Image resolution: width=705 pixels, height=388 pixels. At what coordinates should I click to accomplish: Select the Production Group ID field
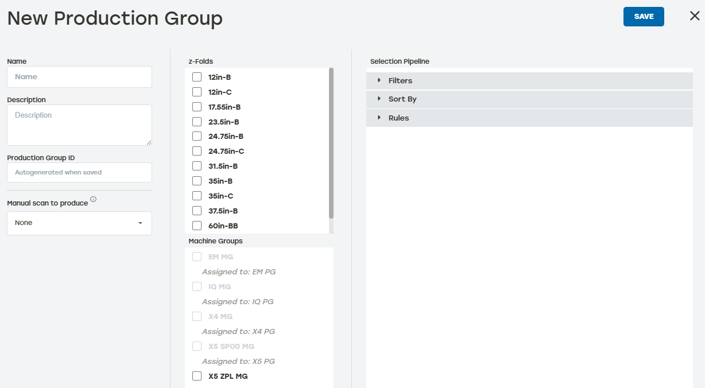pyautogui.click(x=79, y=172)
